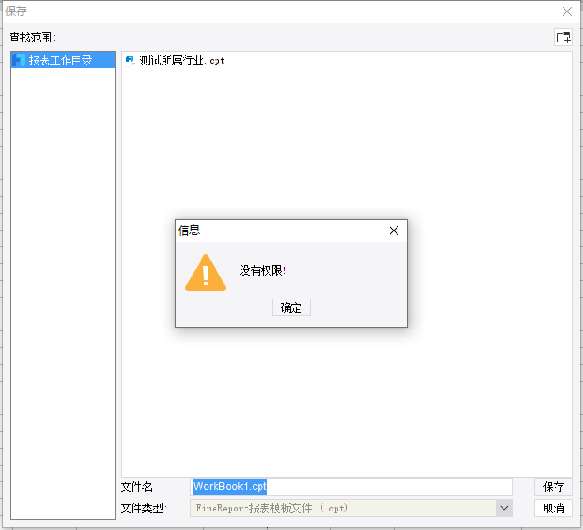Click the orange warning triangle icon
583x530 pixels.
click(x=206, y=273)
